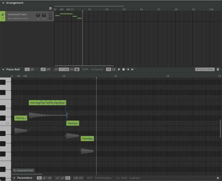Collapse the Arrangement panel
The height and width of the screenshot is (181, 222).
pos(3,3)
